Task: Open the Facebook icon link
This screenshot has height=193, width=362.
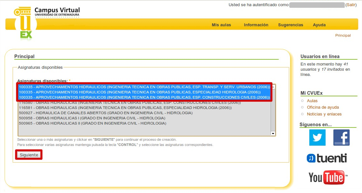Action: click(x=341, y=138)
